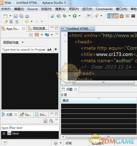This screenshot has width=137, height=146.
Task: Click the editor horizontal scrollbar
Action: (x=103, y=82)
